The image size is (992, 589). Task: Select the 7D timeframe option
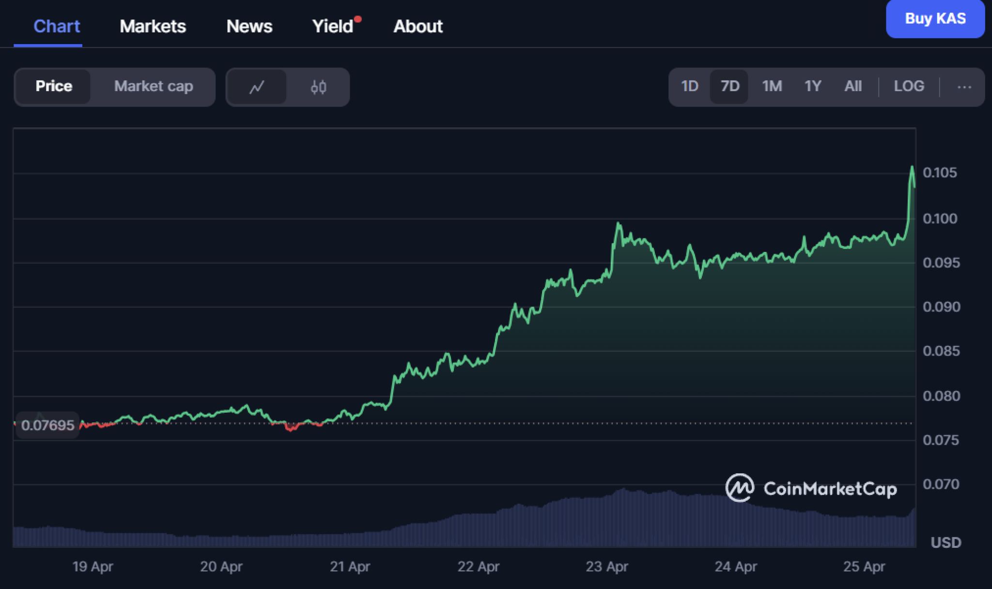(x=729, y=86)
